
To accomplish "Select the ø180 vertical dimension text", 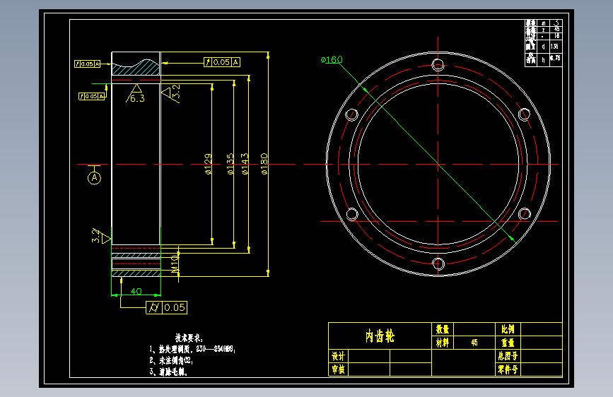I will 264,164.
